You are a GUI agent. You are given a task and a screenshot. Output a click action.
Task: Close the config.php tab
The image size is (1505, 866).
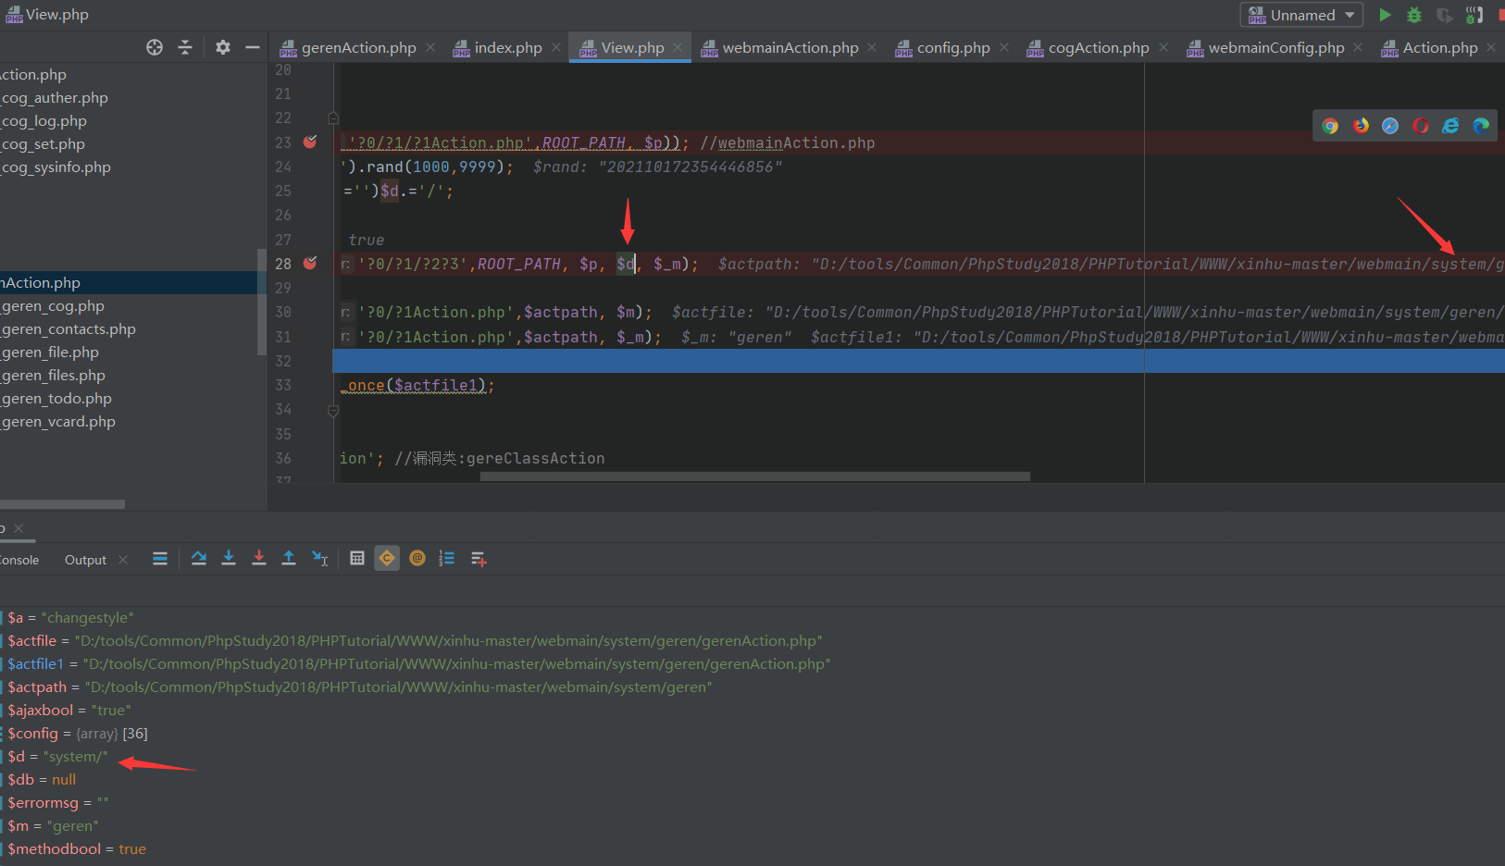click(x=1004, y=47)
